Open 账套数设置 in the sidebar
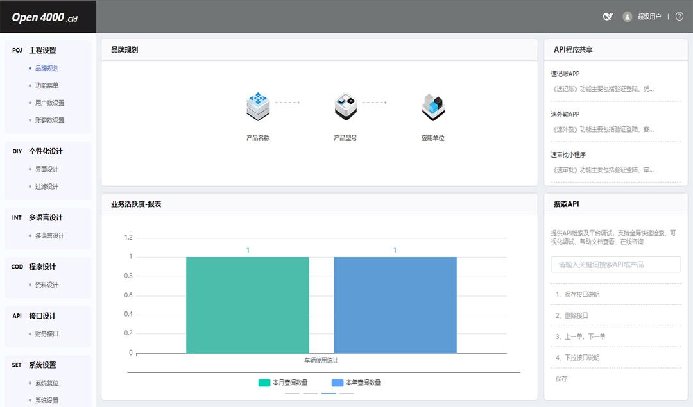The width and height of the screenshot is (693, 407). (50, 120)
